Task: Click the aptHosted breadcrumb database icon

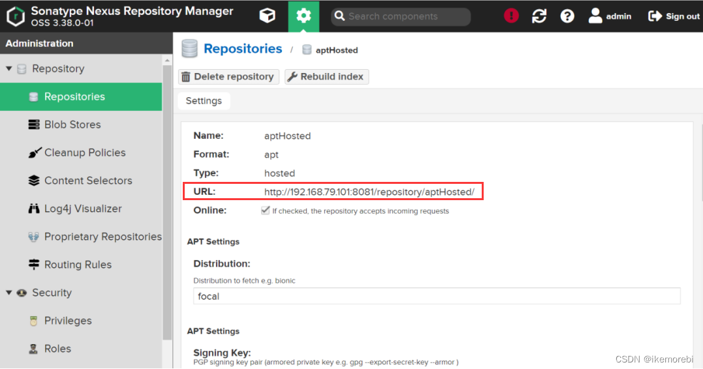Action: click(x=307, y=50)
